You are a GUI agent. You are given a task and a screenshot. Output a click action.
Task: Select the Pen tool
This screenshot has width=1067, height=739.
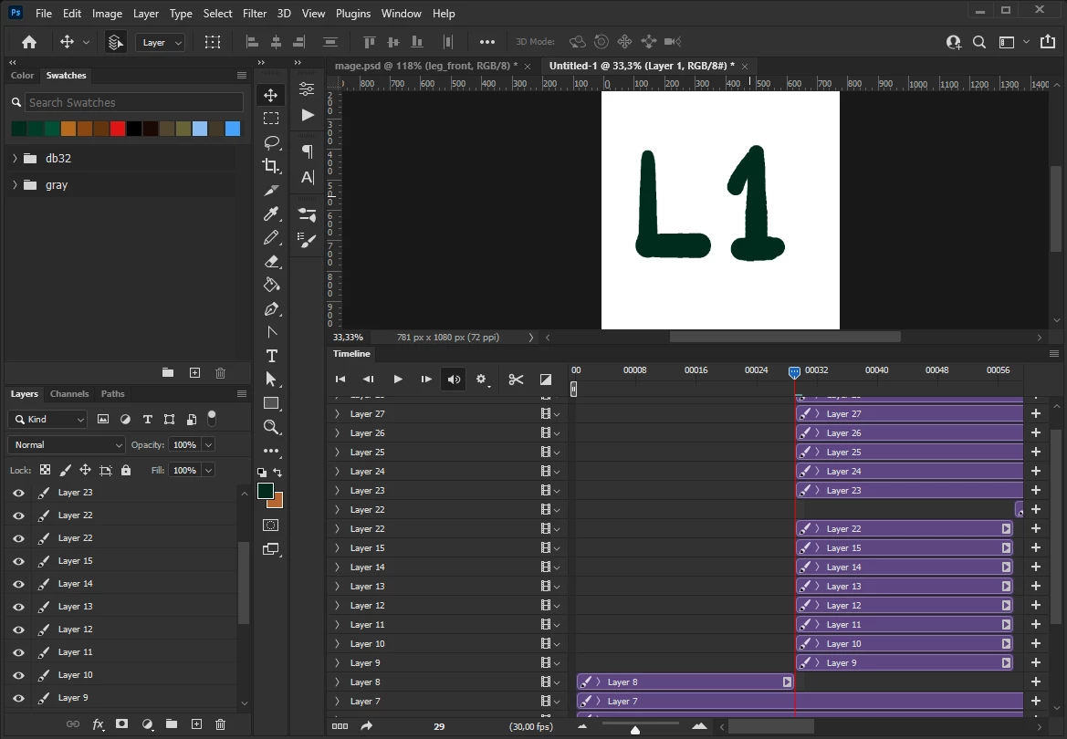pyautogui.click(x=271, y=309)
